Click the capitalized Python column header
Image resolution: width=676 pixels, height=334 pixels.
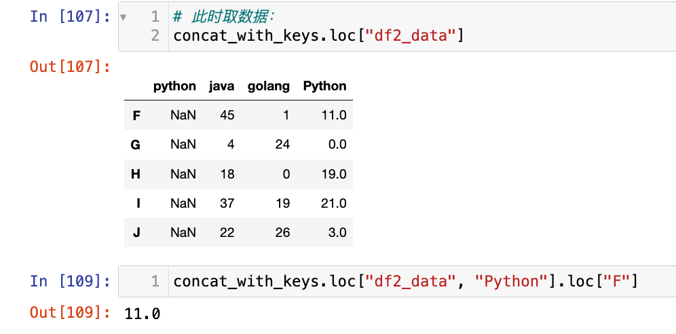(324, 86)
